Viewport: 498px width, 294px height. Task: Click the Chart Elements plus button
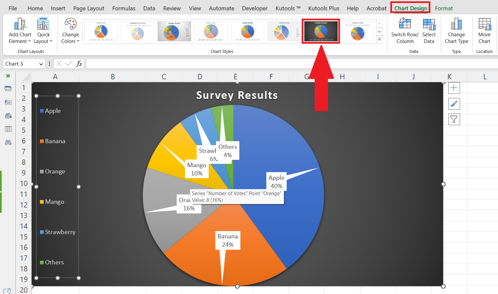click(454, 88)
